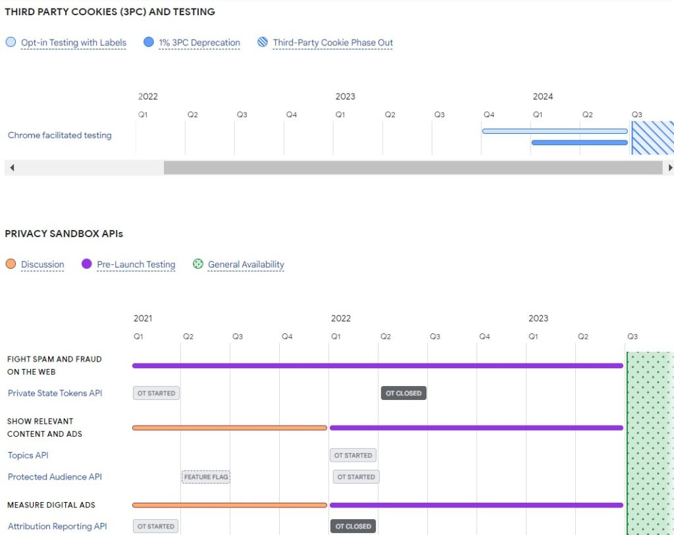Click the Opt-in Testing with Labels legend icon
The width and height of the screenshot is (674, 535).
point(9,42)
